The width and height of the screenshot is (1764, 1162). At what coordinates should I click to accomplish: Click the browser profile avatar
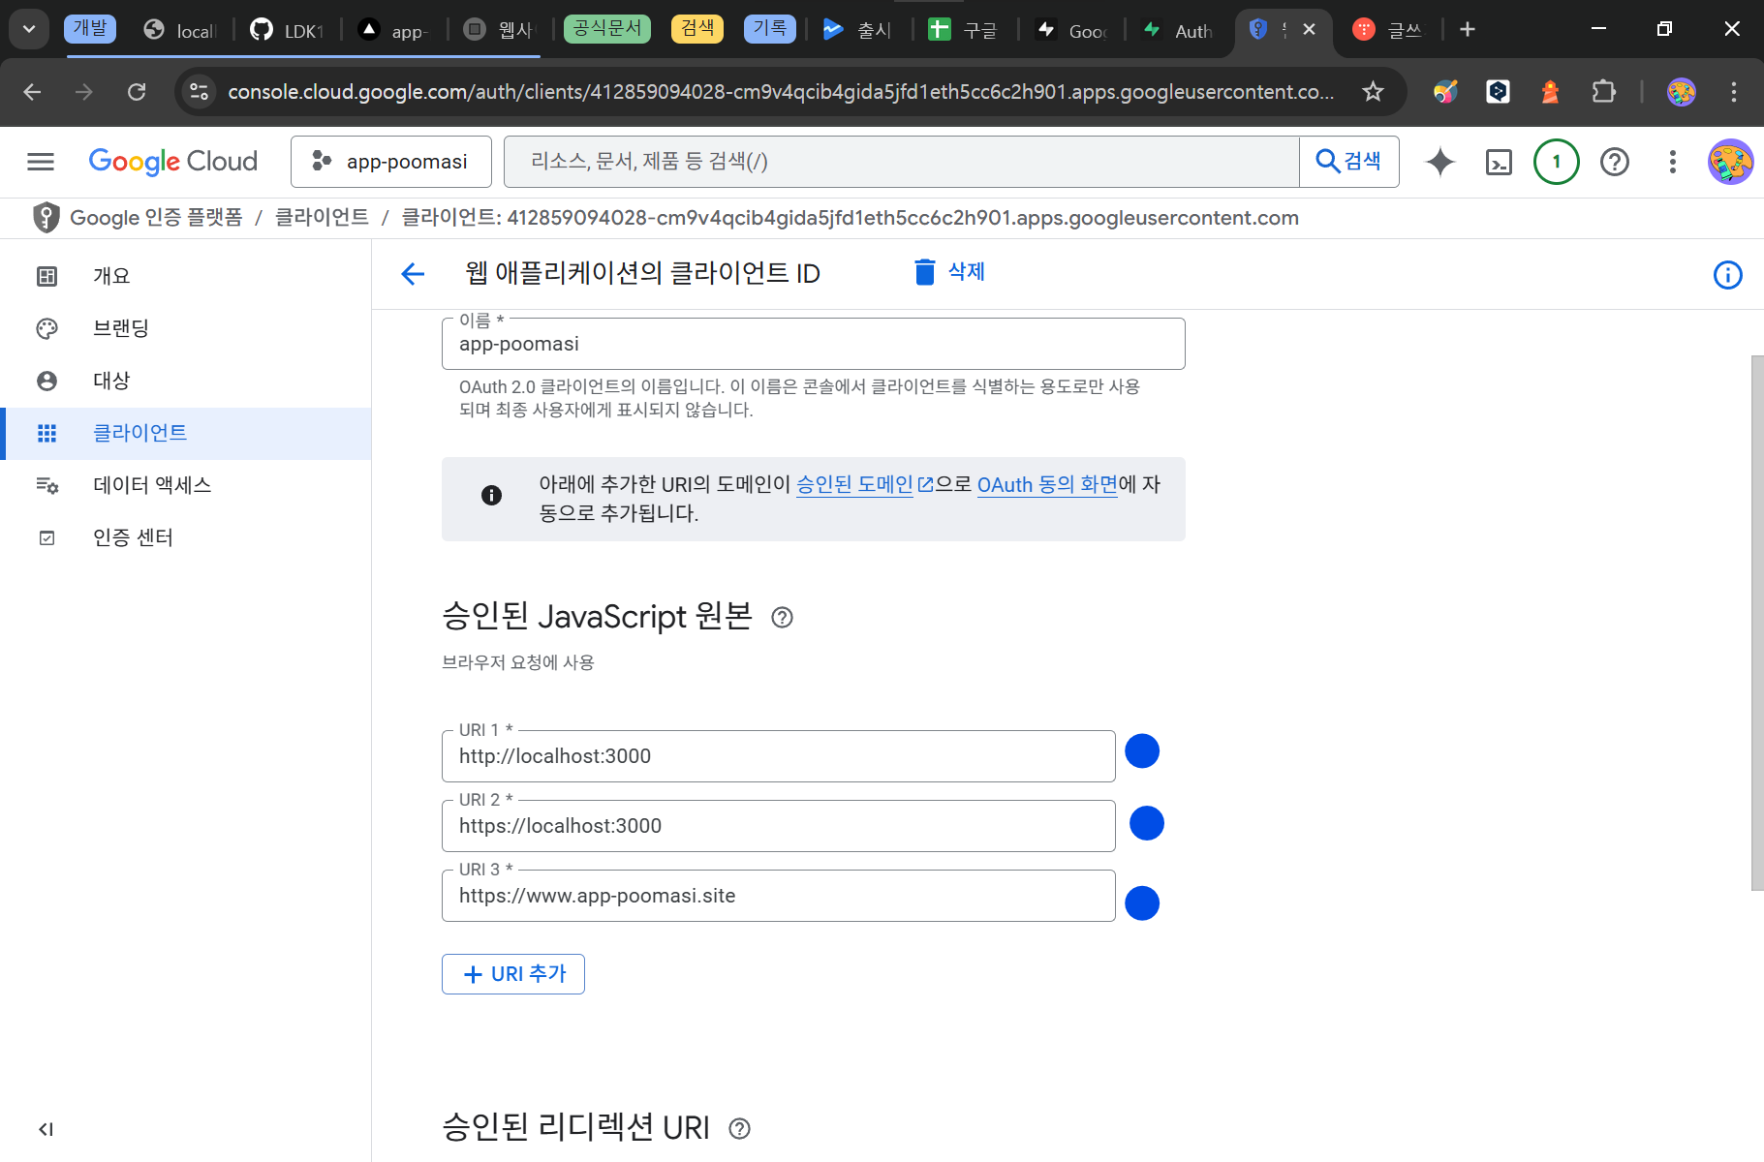(x=1682, y=92)
